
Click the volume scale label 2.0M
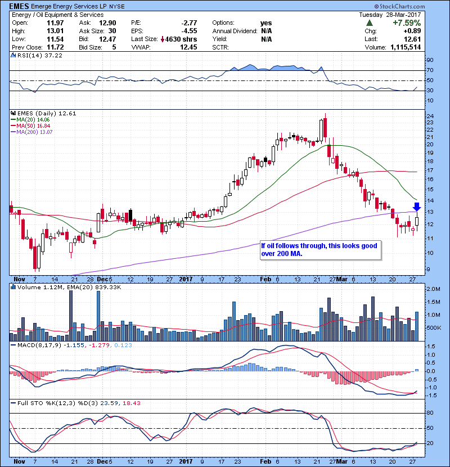[x=433, y=289]
